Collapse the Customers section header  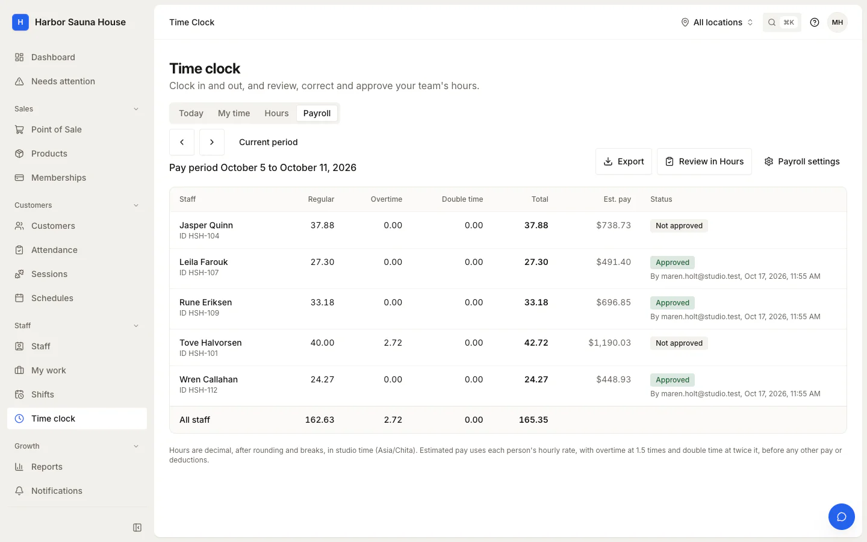pyautogui.click(x=77, y=205)
